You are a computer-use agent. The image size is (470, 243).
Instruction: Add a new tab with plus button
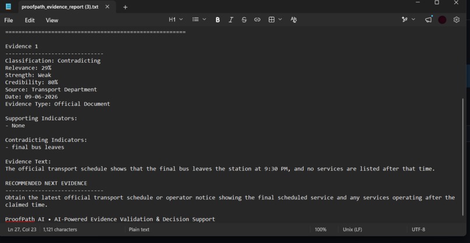click(x=125, y=7)
